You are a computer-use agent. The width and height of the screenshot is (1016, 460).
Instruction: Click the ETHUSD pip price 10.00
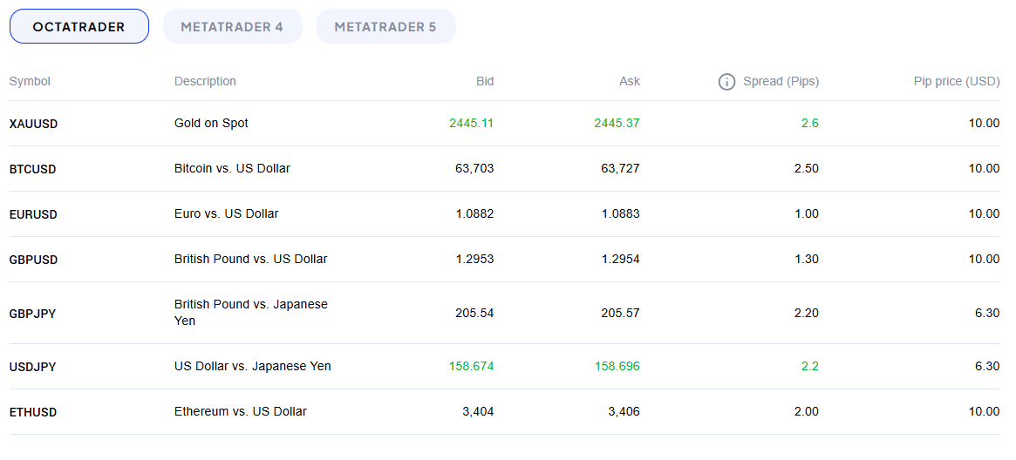985,411
